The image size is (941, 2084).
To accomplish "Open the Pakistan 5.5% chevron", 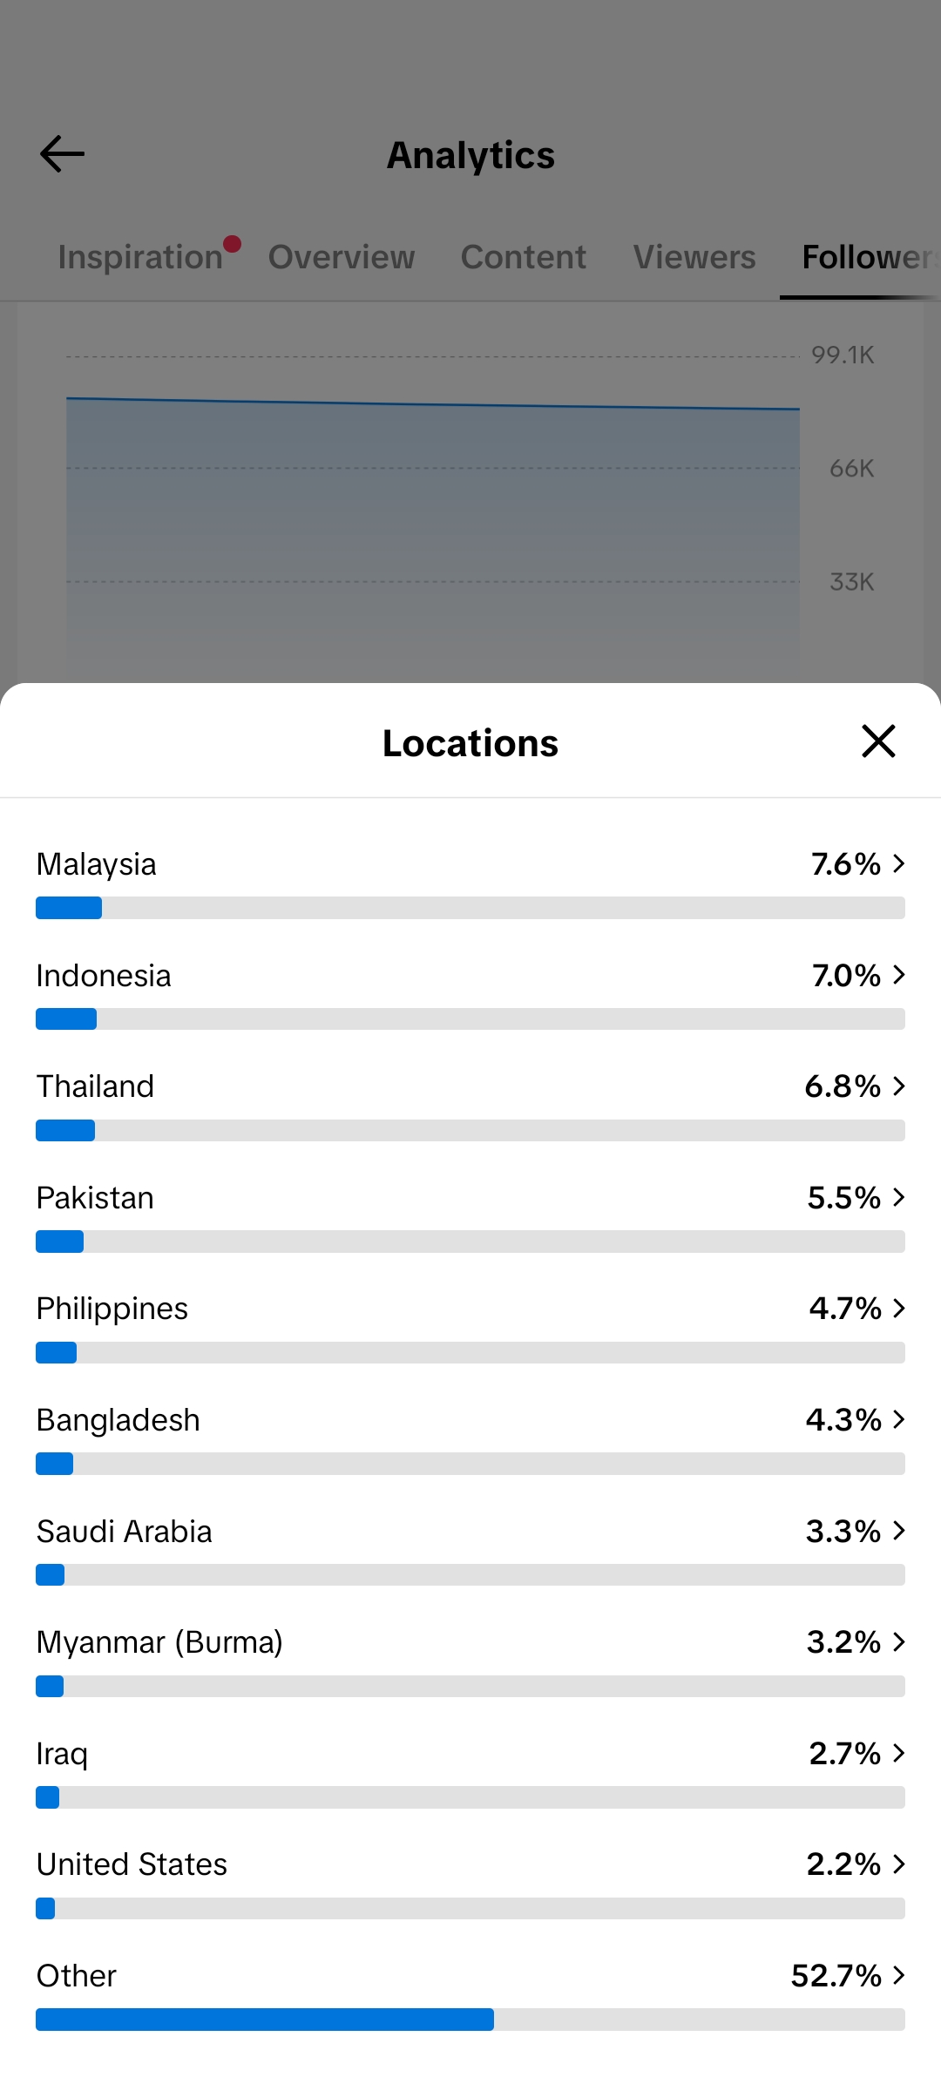I will [x=899, y=1197].
